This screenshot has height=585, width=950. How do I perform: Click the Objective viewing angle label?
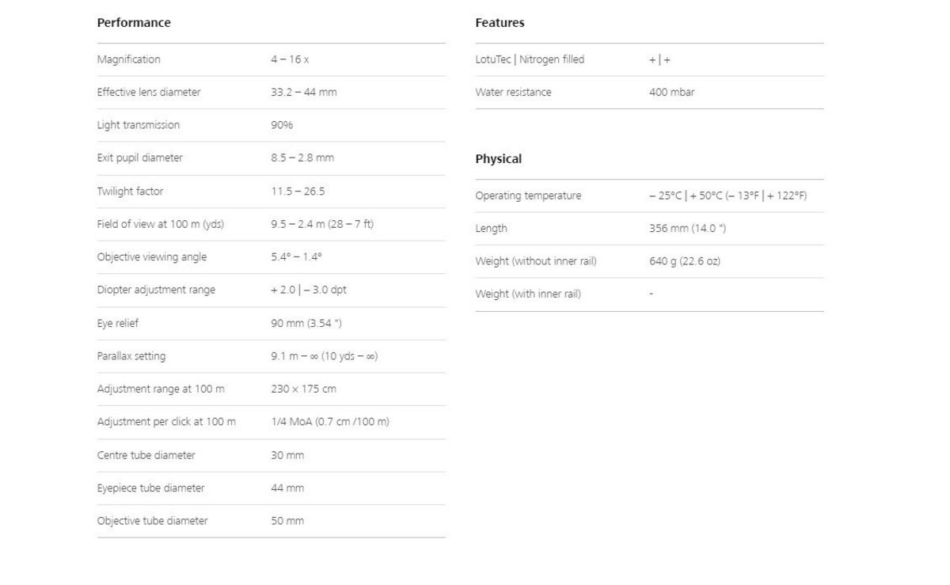tap(151, 256)
